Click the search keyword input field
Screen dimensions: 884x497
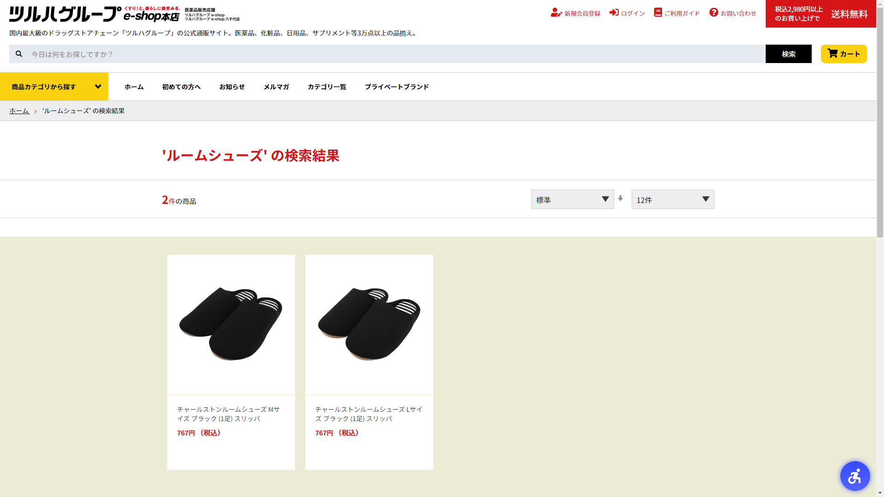coord(396,54)
